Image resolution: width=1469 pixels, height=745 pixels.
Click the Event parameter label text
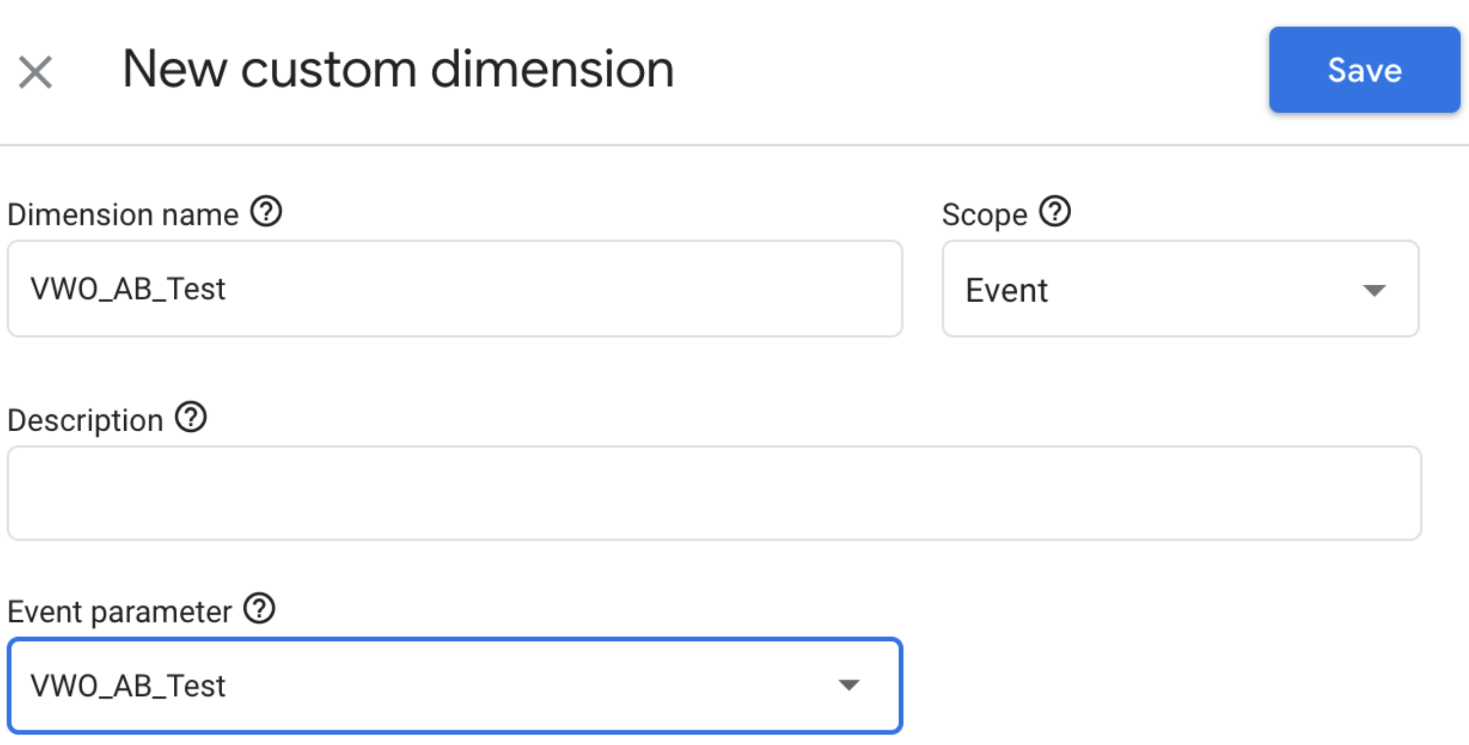(x=119, y=612)
